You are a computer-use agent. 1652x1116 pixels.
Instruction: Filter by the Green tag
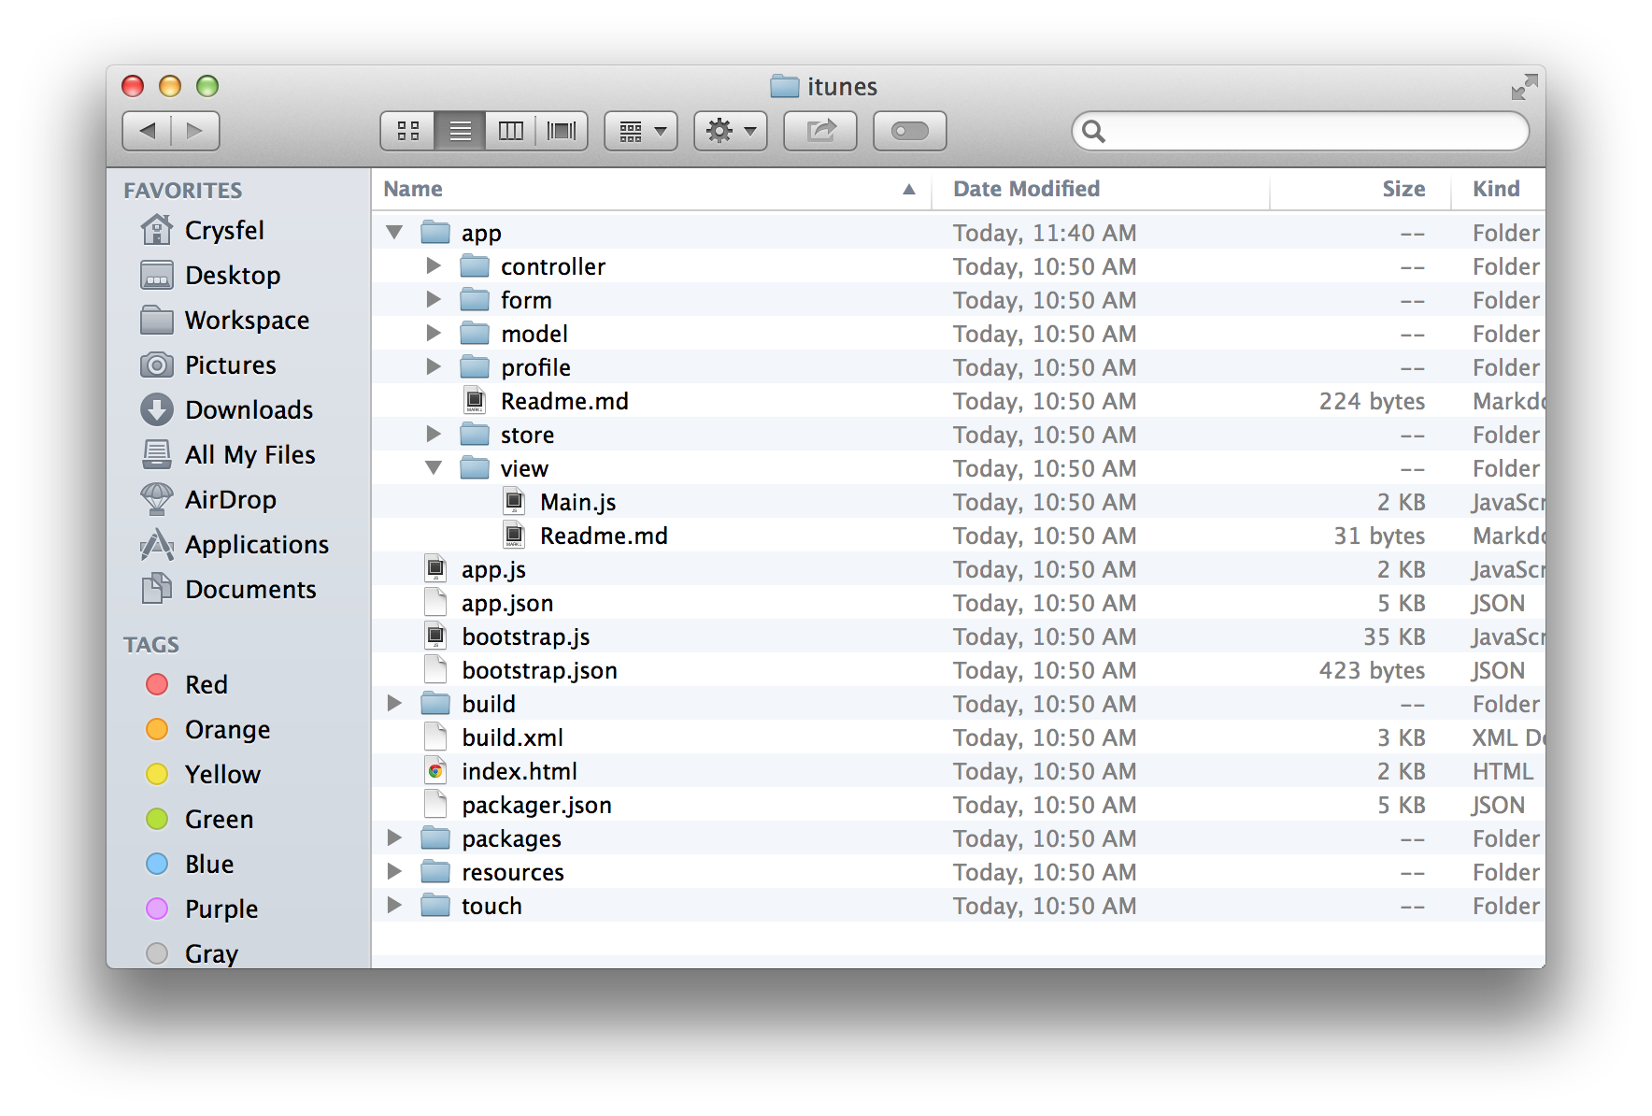coord(200,819)
